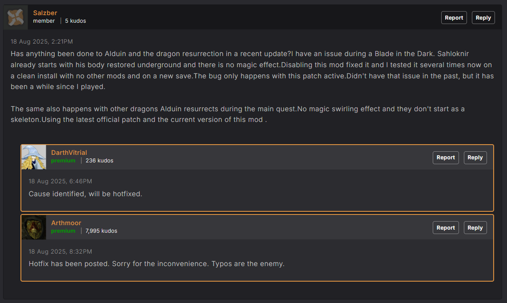Image resolution: width=507 pixels, height=303 pixels.
Task: Click the premium badge under DarthVitrial
Action: coord(63,161)
